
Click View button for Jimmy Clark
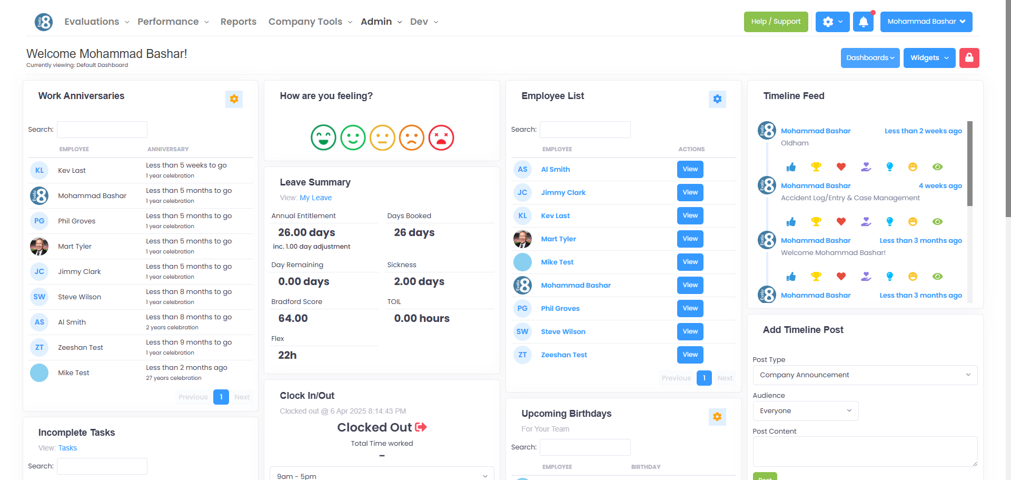(690, 192)
